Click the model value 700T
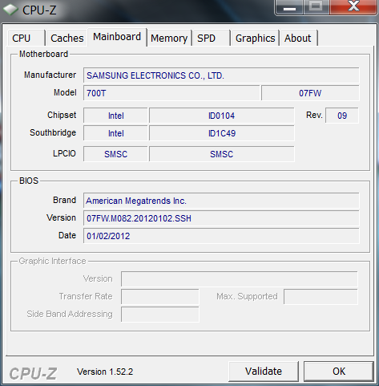Image resolution: width=379 pixels, height=386 pixels. point(171,93)
